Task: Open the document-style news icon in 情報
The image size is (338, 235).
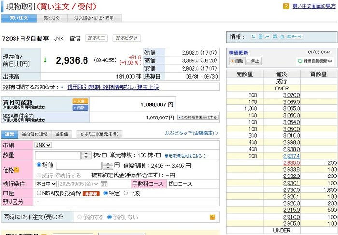Action: [260, 37]
